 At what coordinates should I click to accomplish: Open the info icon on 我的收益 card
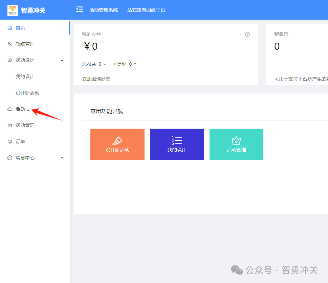247,34
